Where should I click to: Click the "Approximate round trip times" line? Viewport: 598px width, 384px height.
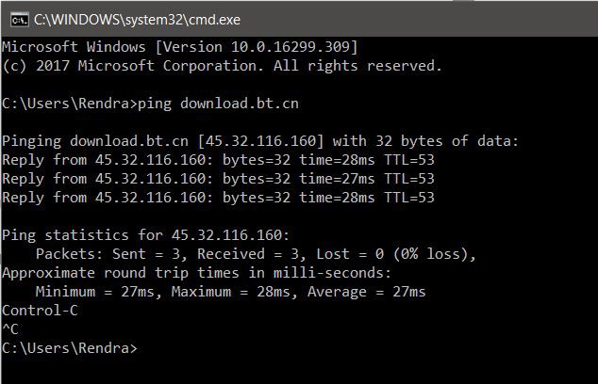point(196,273)
